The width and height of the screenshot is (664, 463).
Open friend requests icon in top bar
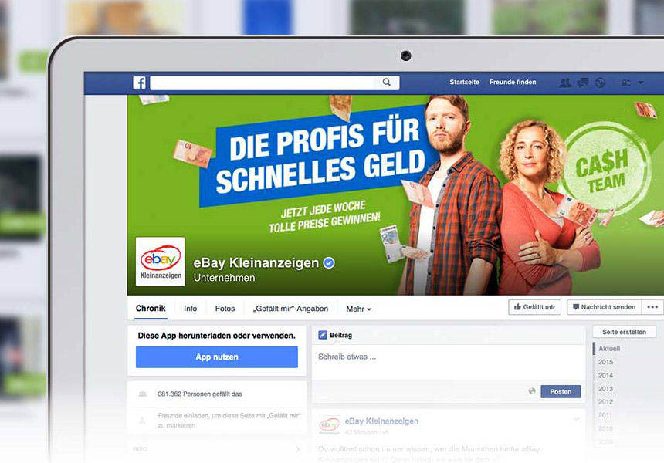(x=565, y=83)
